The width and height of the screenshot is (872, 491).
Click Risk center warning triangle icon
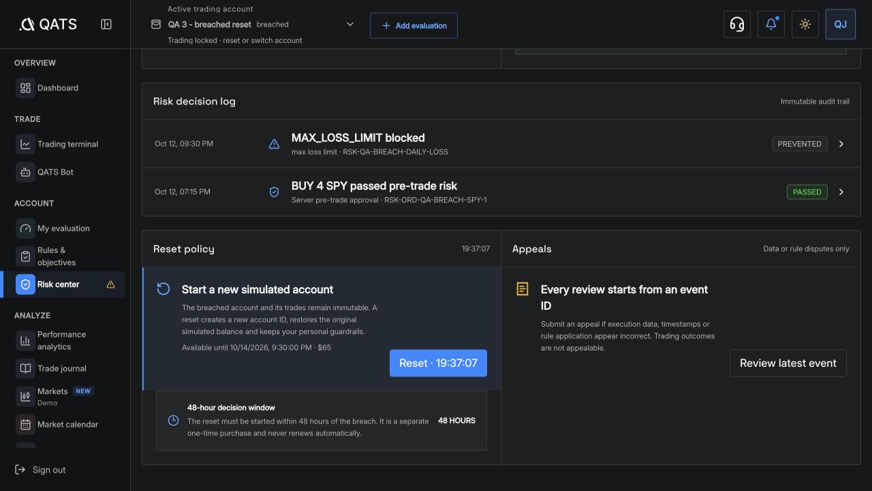pyautogui.click(x=111, y=284)
